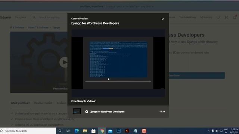
Task: Open the sample video thumbnail in the list
Action: [x=77, y=111]
